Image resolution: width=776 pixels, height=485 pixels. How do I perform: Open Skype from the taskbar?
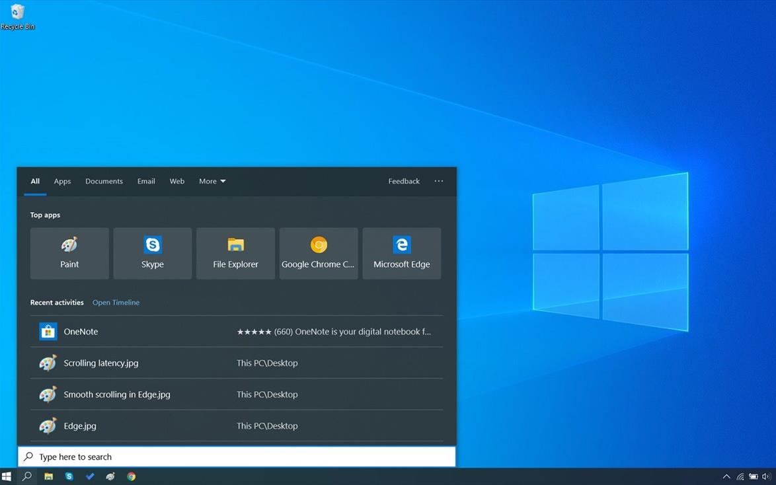[69, 476]
